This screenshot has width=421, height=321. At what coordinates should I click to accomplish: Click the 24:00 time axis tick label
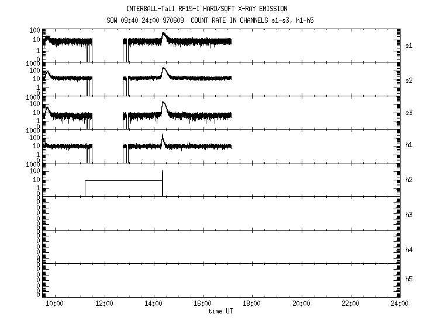tap(399, 303)
